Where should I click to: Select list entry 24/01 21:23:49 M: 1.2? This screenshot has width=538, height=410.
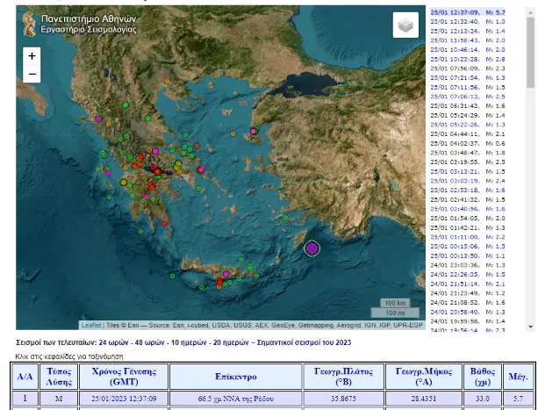point(468,293)
